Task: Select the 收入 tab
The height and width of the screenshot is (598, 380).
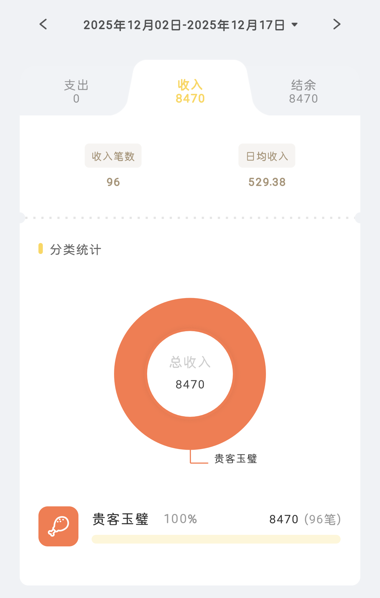Action: point(190,91)
